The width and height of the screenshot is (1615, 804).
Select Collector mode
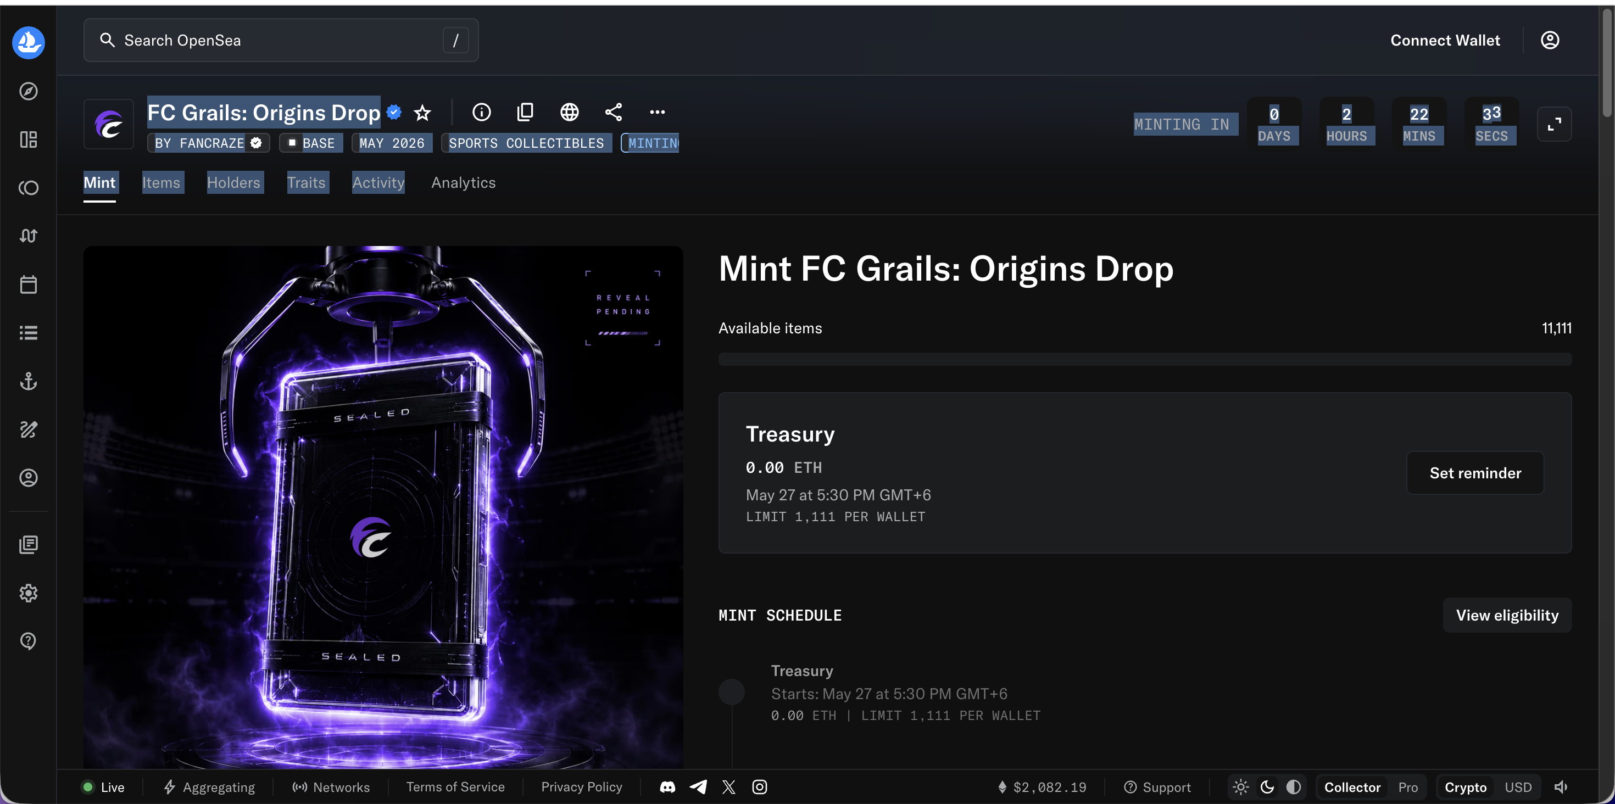(x=1352, y=788)
